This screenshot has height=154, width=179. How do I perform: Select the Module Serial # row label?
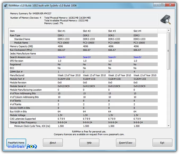tap(18, 86)
